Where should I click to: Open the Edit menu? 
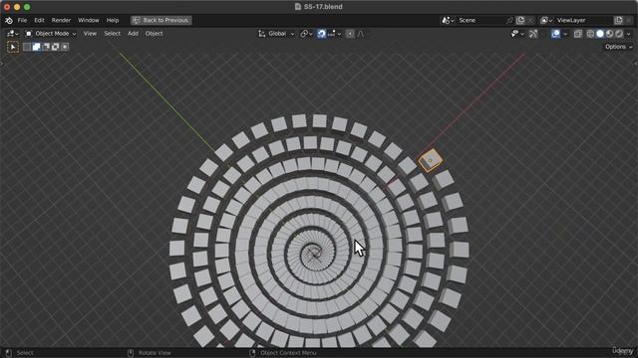pyautogui.click(x=39, y=20)
